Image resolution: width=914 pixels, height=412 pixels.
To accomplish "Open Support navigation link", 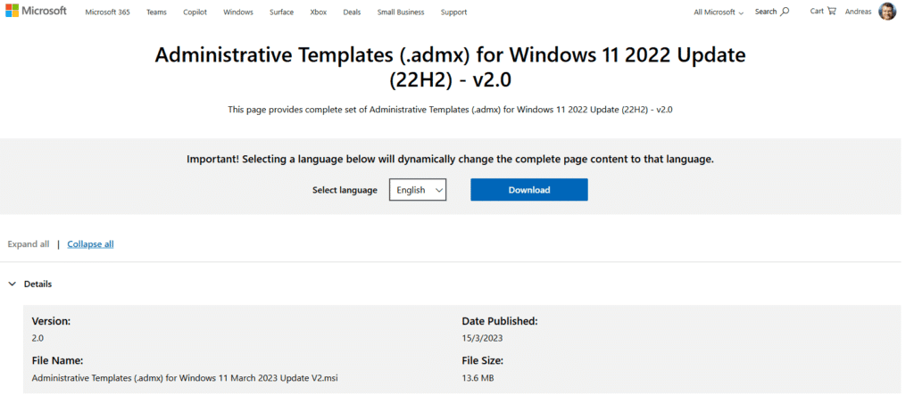I will (453, 12).
